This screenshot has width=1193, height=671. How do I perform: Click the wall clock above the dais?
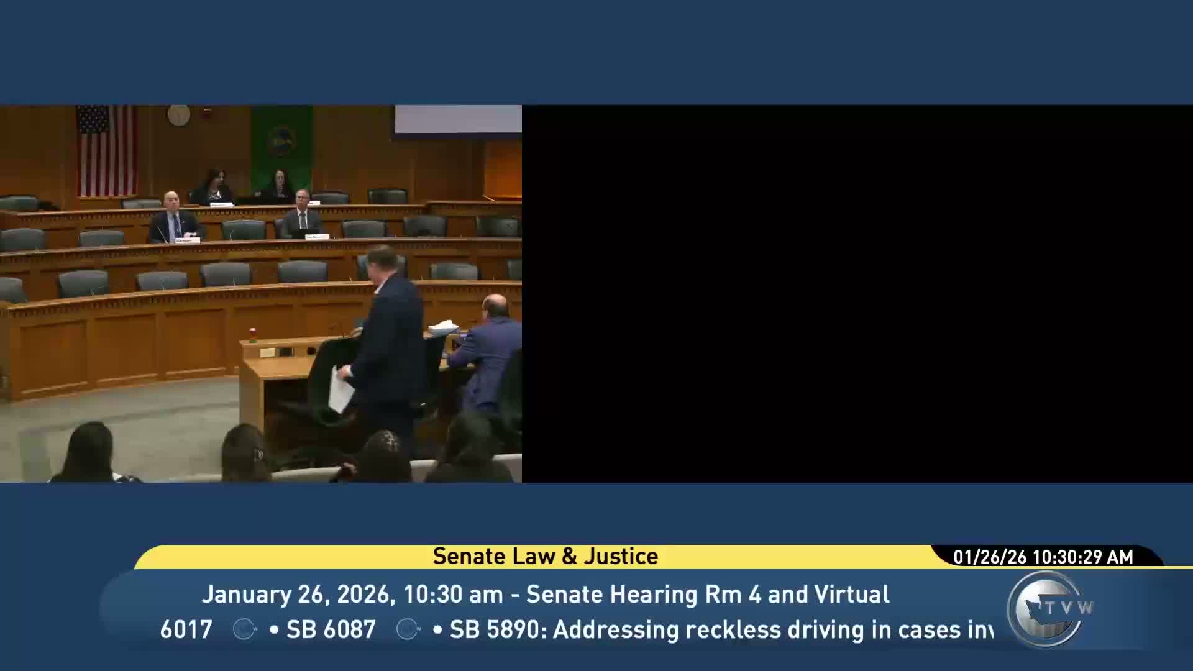178,115
